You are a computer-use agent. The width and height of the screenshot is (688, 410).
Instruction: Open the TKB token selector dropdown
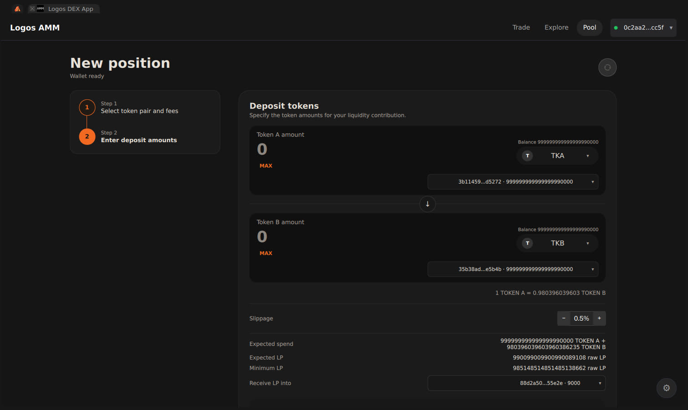557,243
